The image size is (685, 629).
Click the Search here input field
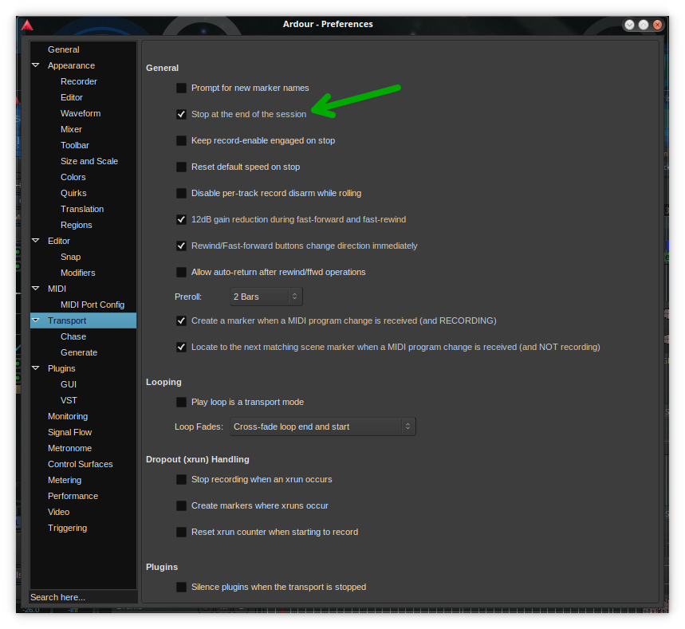click(83, 597)
